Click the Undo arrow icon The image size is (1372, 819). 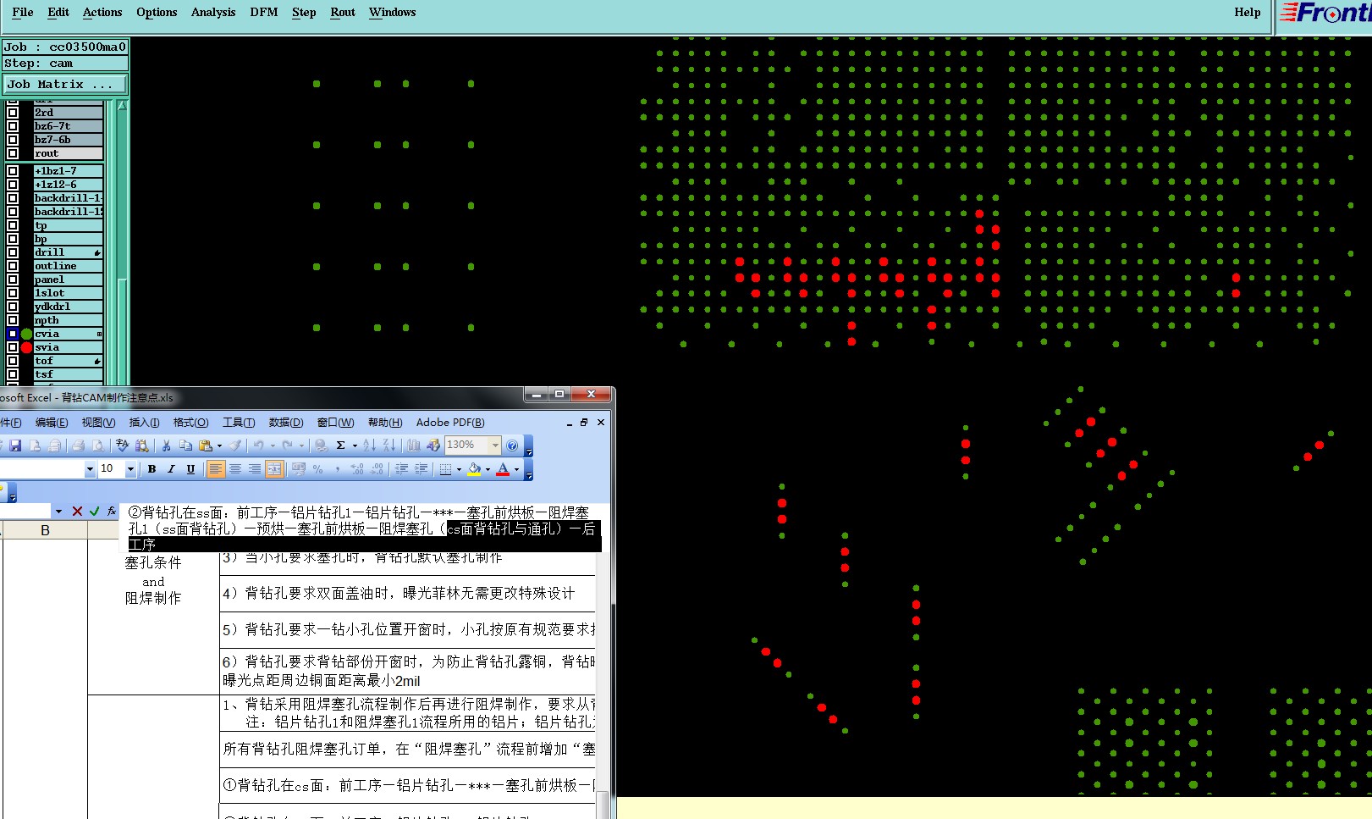coord(259,445)
